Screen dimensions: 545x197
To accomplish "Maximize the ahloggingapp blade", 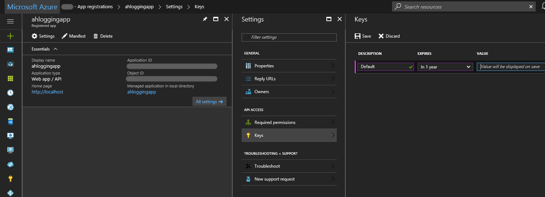I will pyautogui.click(x=216, y=19).
